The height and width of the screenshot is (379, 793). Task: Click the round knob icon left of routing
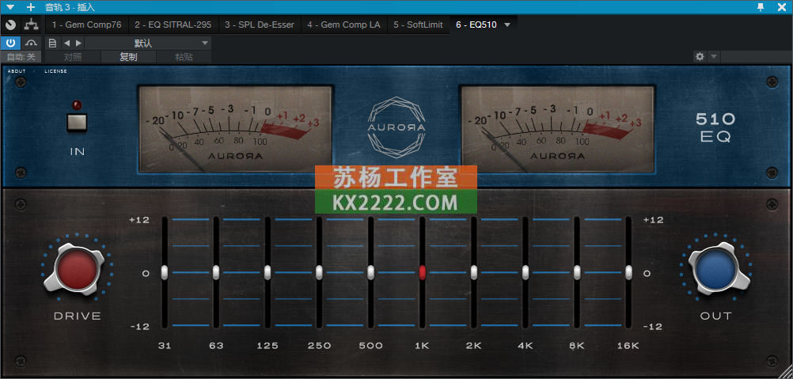coord(10,25)
